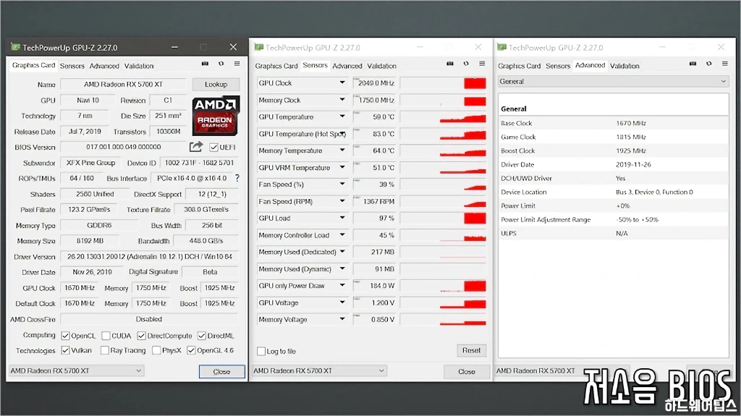The height and width of the screenshot is (416, 741).
Task: Click GPU-Z app icon in Advanced window title
Action: 501,47
